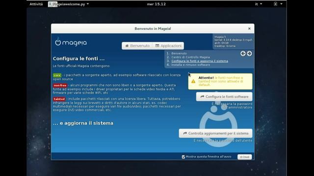Expand the system menu arrow
The height and width of the screenshot is (176, 314).
[281, 4]
